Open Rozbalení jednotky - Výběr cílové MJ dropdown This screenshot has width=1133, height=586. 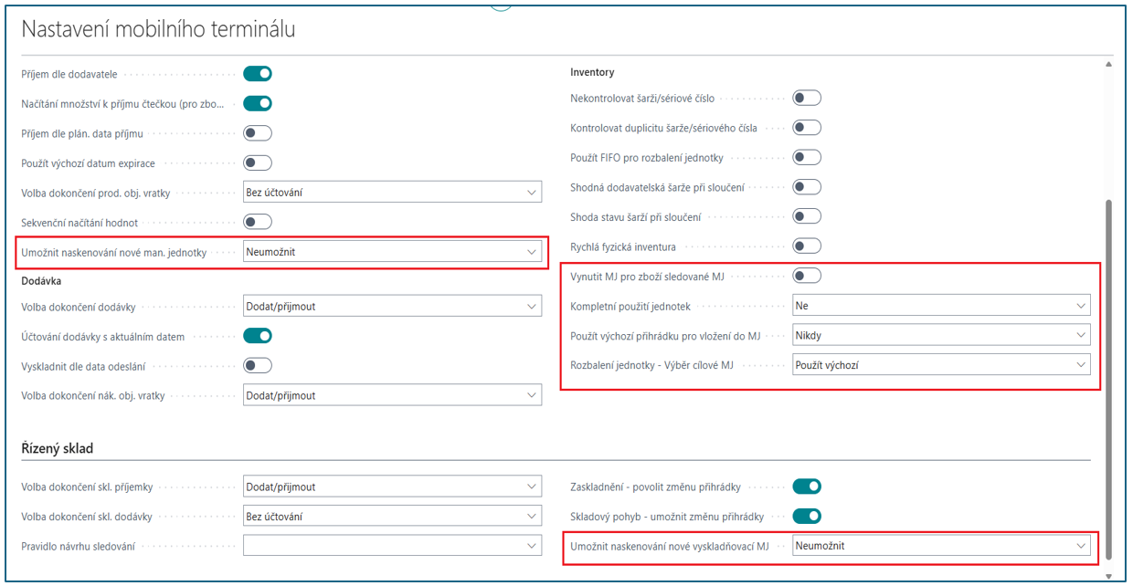[941, 365]
